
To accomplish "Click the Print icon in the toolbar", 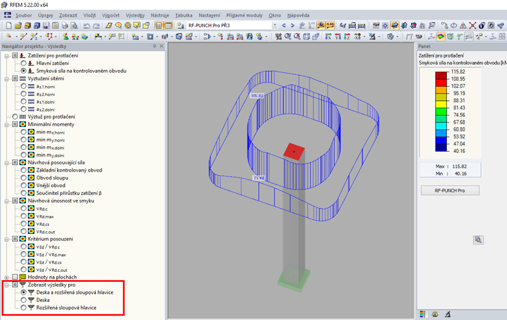I will 65,25.
